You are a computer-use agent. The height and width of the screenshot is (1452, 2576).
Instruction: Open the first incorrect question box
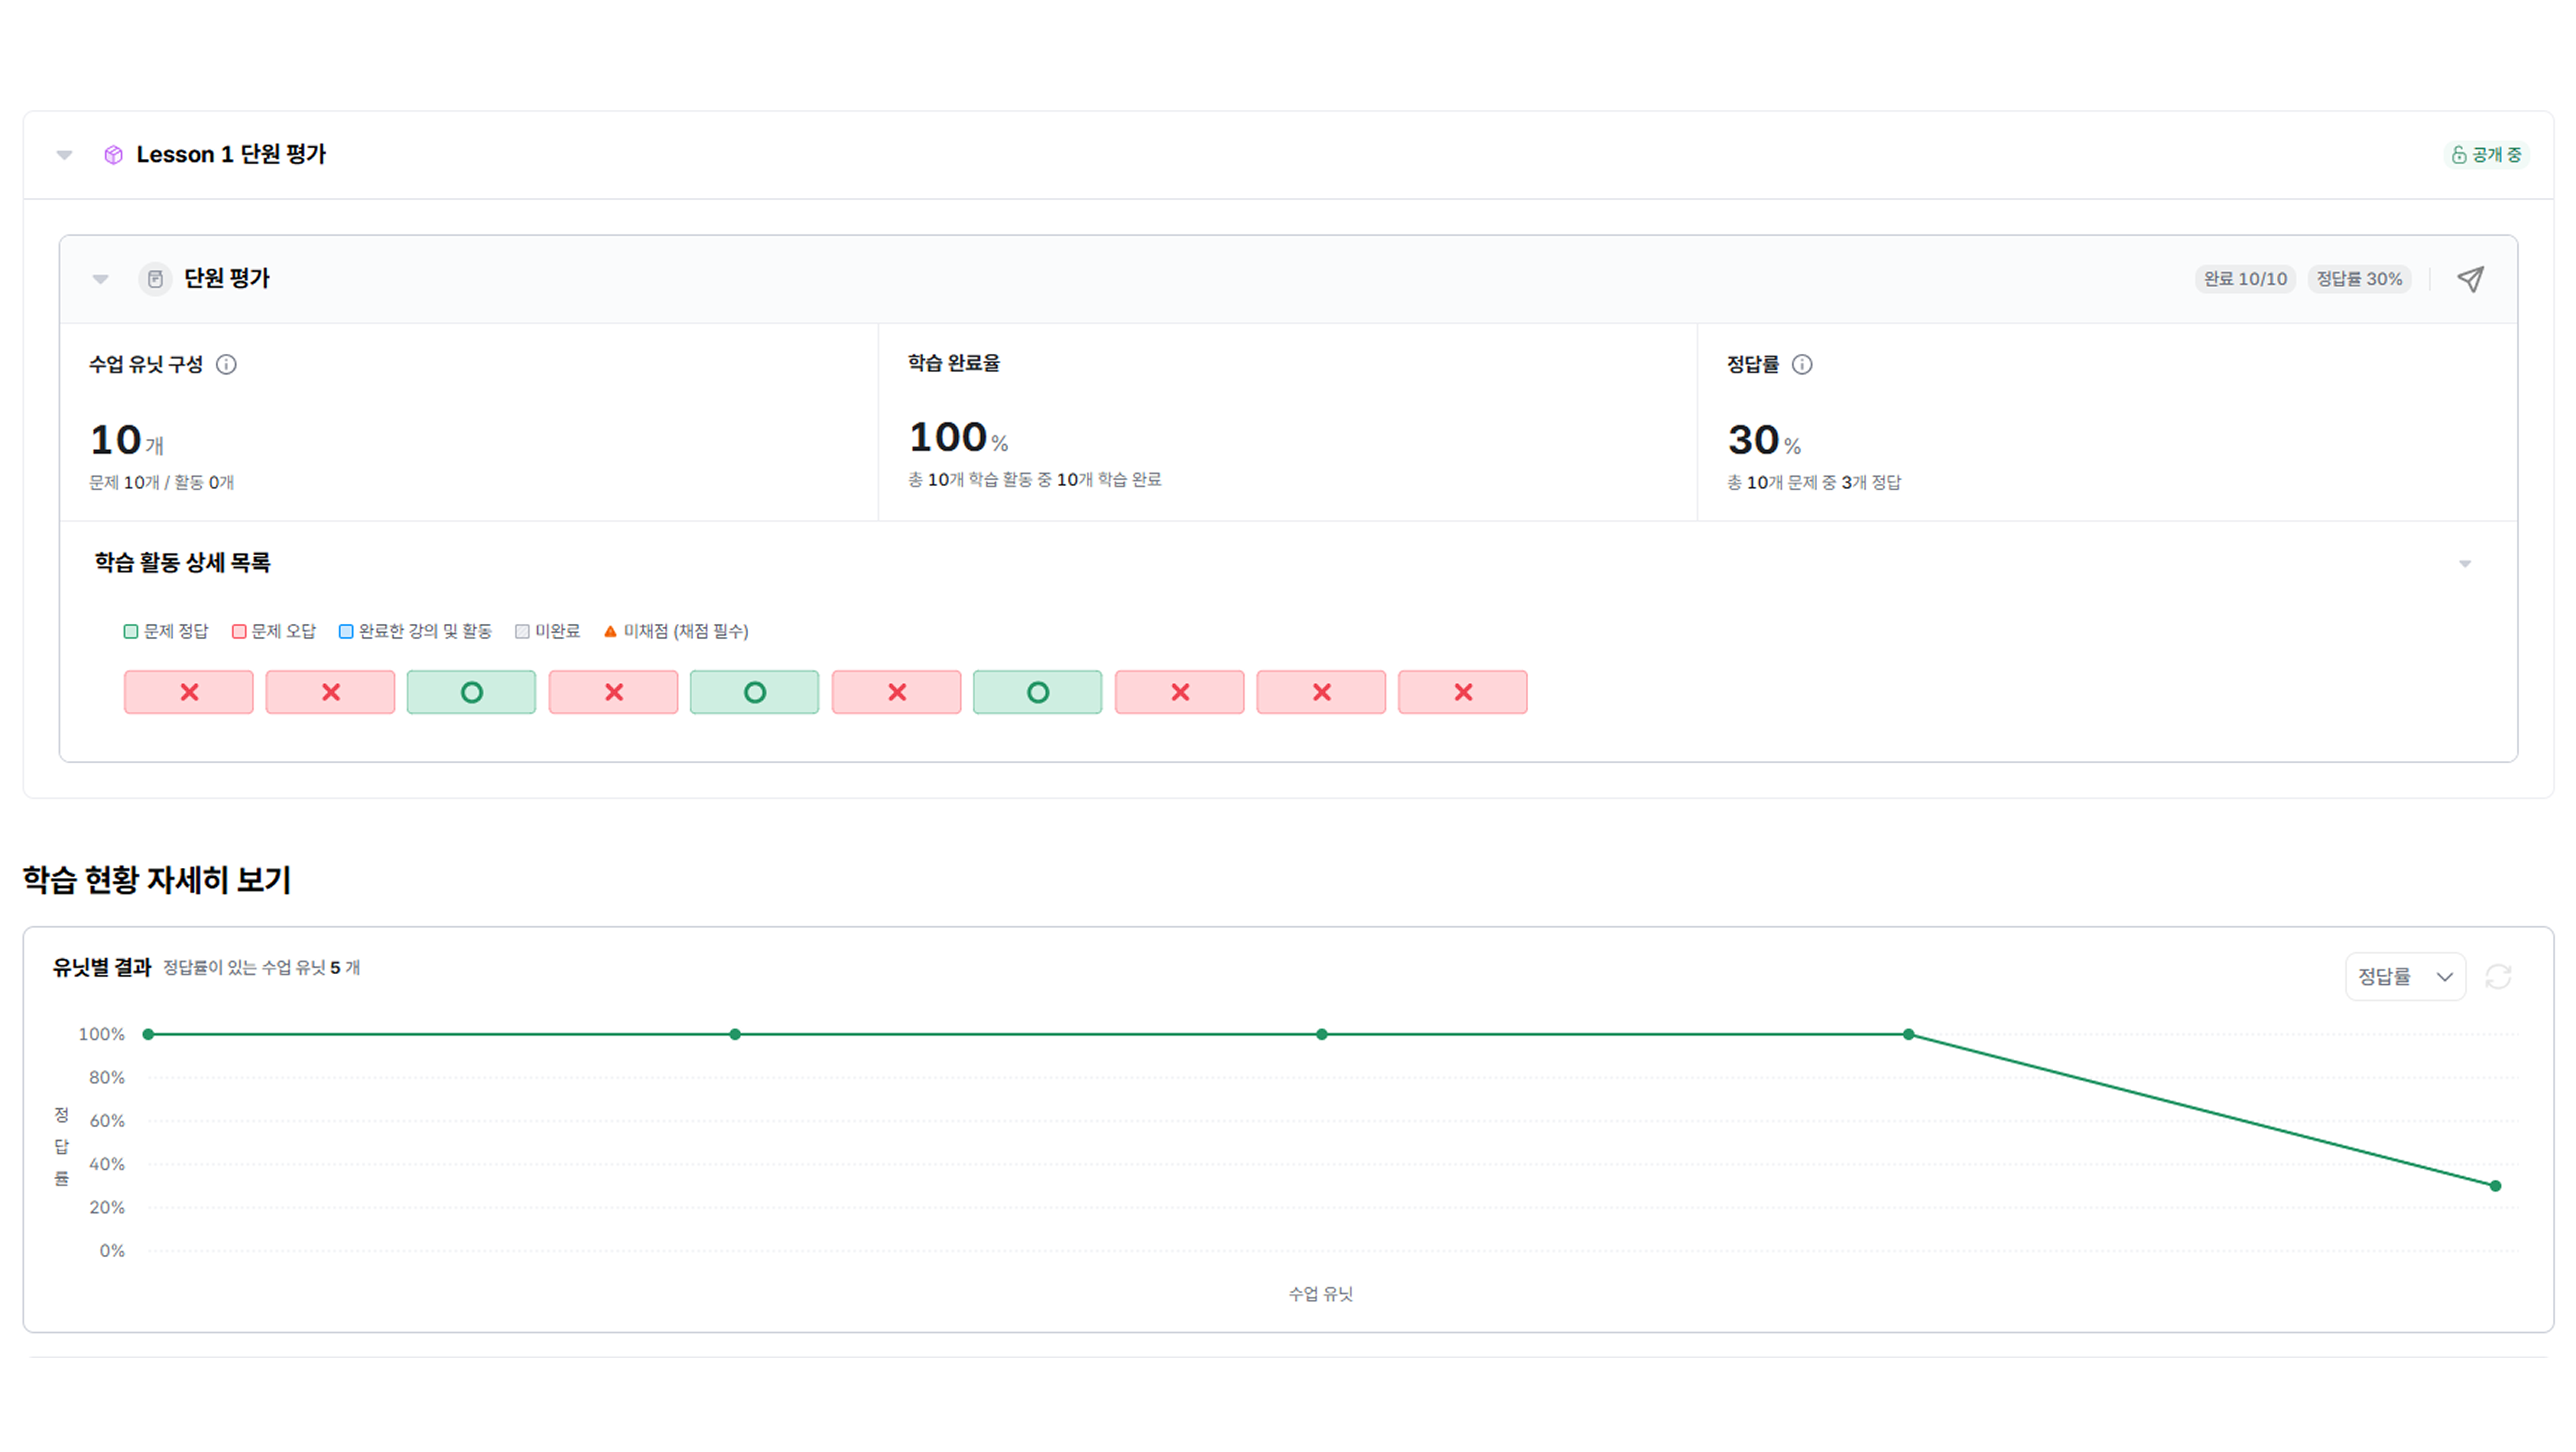[x=189, y=692]
